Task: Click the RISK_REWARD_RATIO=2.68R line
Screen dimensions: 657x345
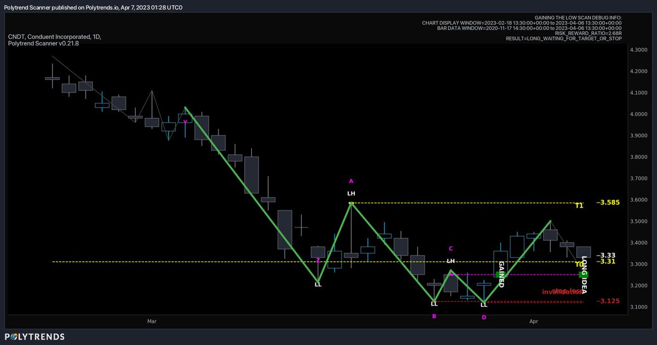Action: click(589, 33)
